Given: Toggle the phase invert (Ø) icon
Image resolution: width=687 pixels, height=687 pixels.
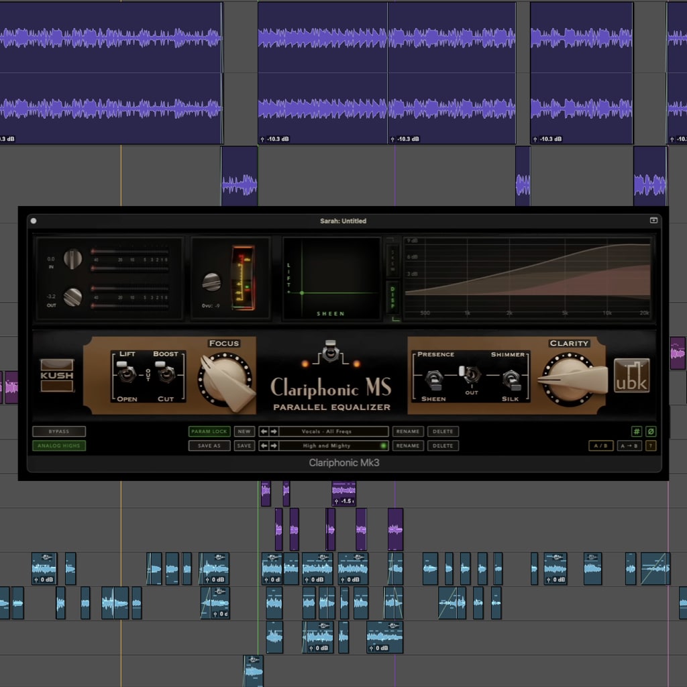Looking at the screenshot, I should click(x=650, y=431).
